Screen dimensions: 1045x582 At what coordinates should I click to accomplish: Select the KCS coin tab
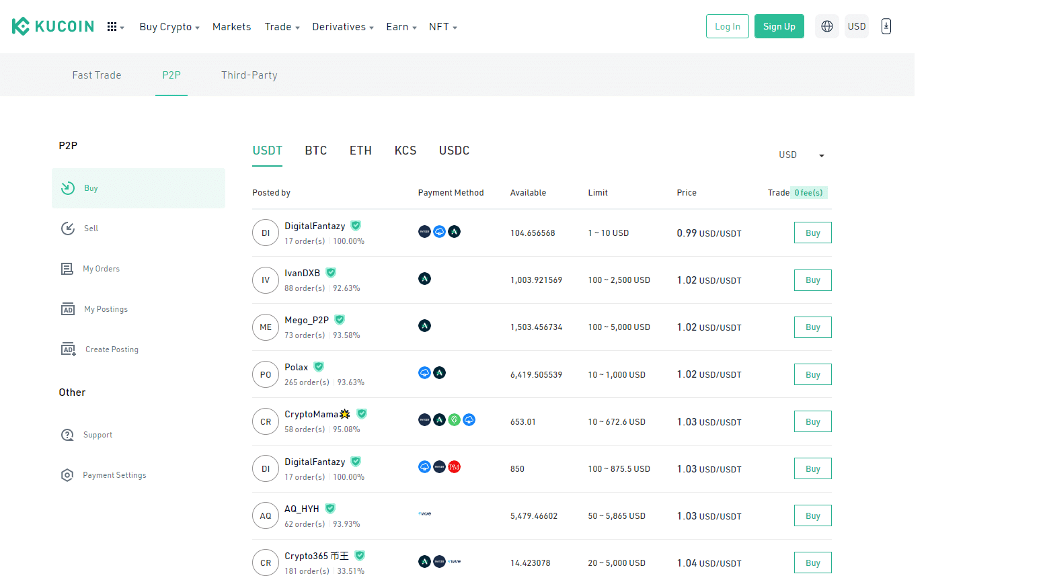[x=405, y=151]
